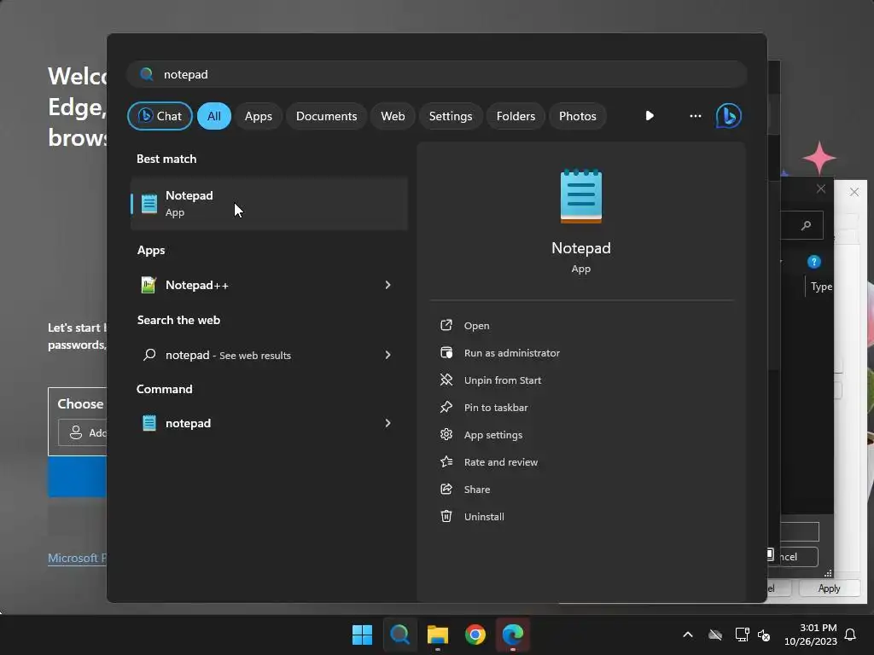Choose Share for Notepad
Viewport: 874px width, 655px height.
click(x=476, y=490)
